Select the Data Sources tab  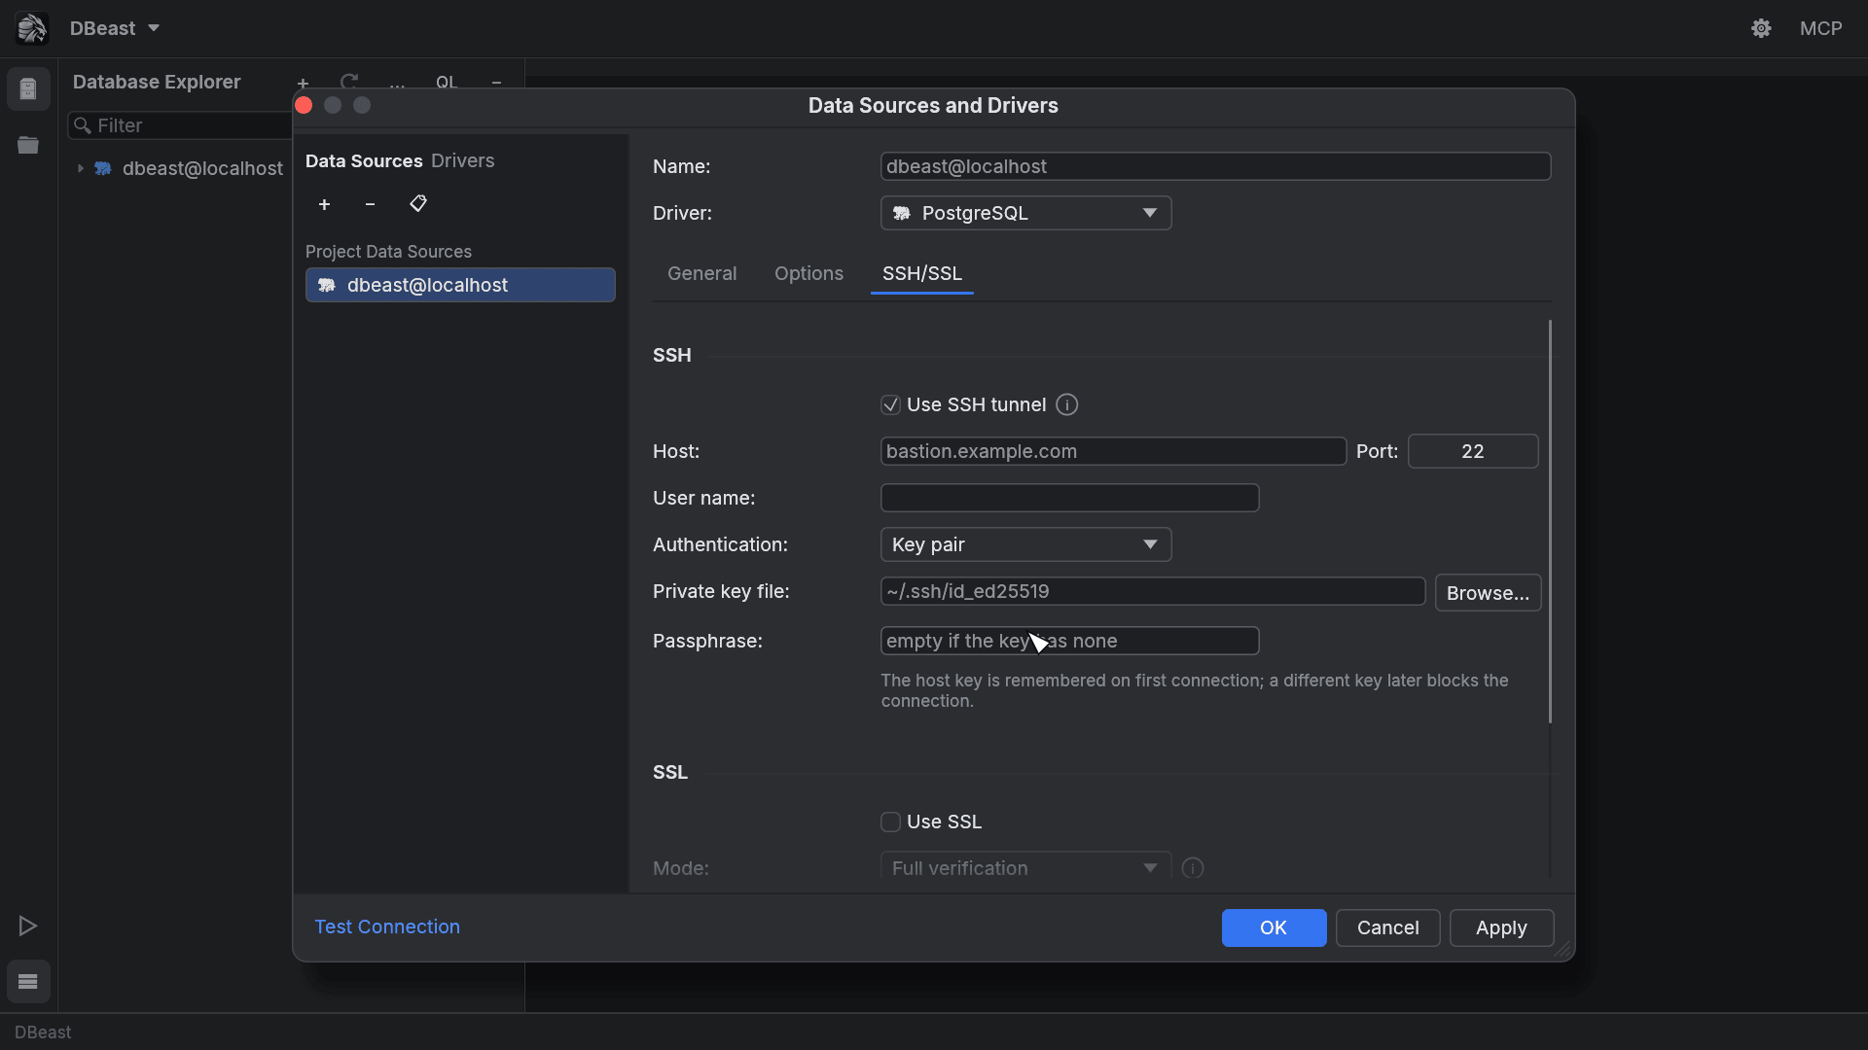(364, 160)
